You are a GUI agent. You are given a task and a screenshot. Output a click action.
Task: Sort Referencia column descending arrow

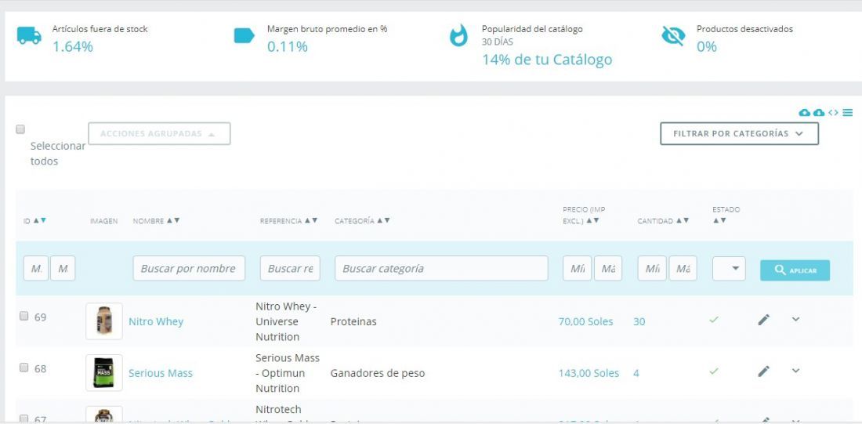(x=314, y=220)
